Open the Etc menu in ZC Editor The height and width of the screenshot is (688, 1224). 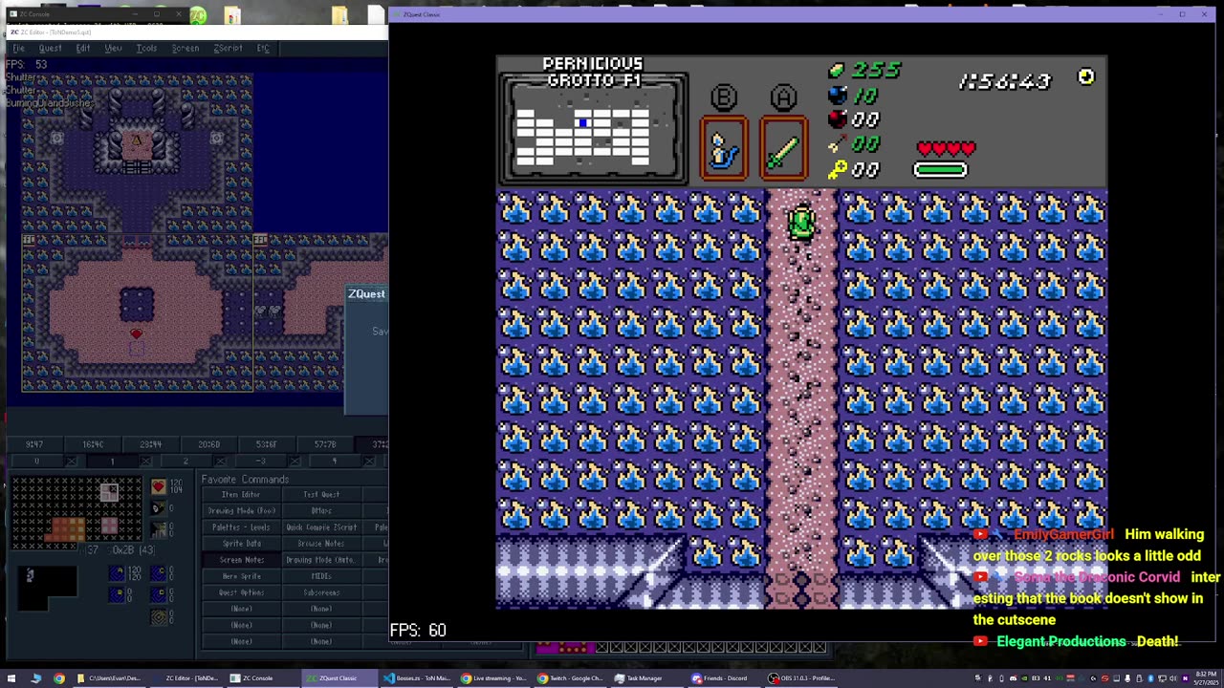[263, 48]
